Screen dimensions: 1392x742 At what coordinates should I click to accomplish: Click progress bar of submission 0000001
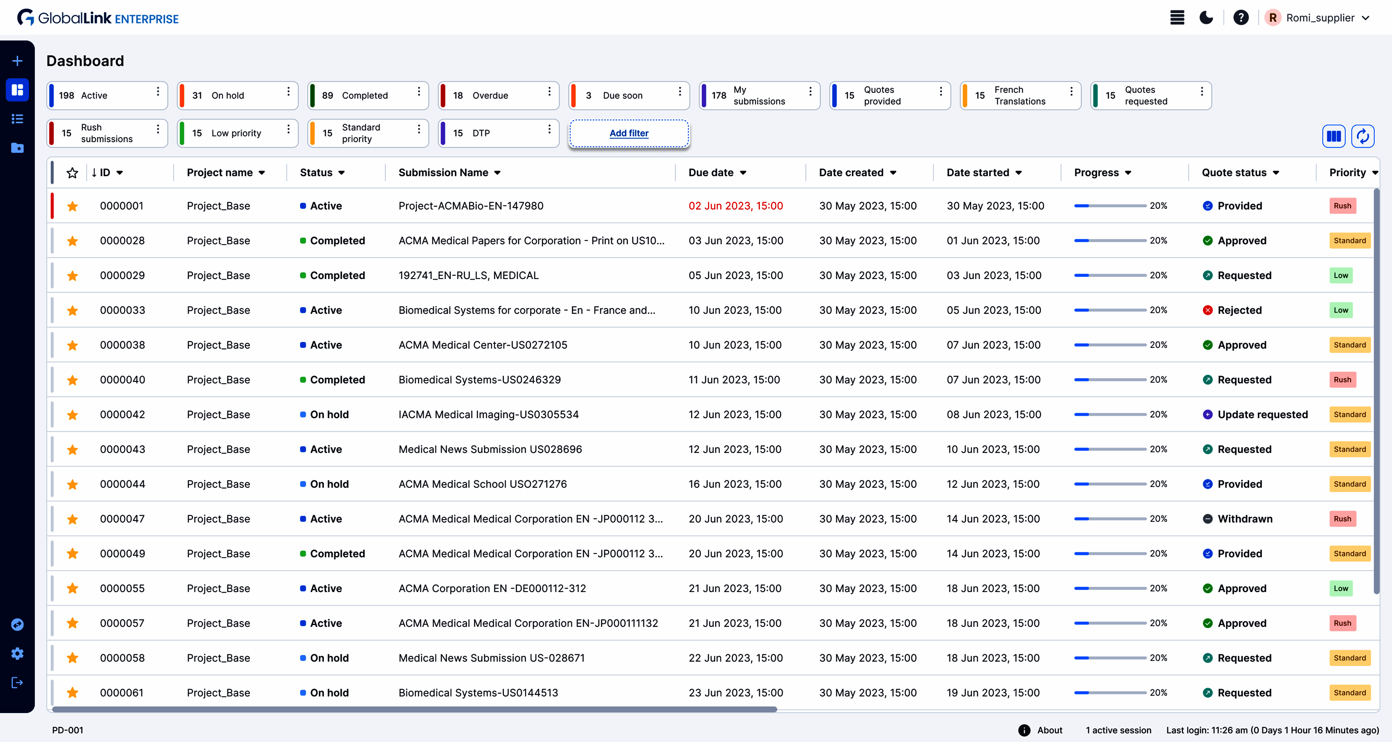(1110, 206)
